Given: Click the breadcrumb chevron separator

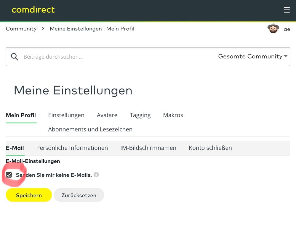Looking at the screenshot, I should tap(43, 29).
